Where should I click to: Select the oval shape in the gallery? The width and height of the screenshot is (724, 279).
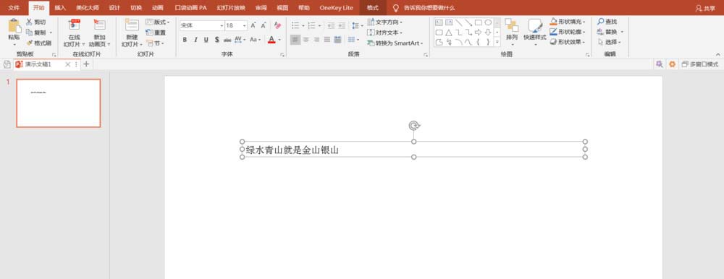coord(488,22)
